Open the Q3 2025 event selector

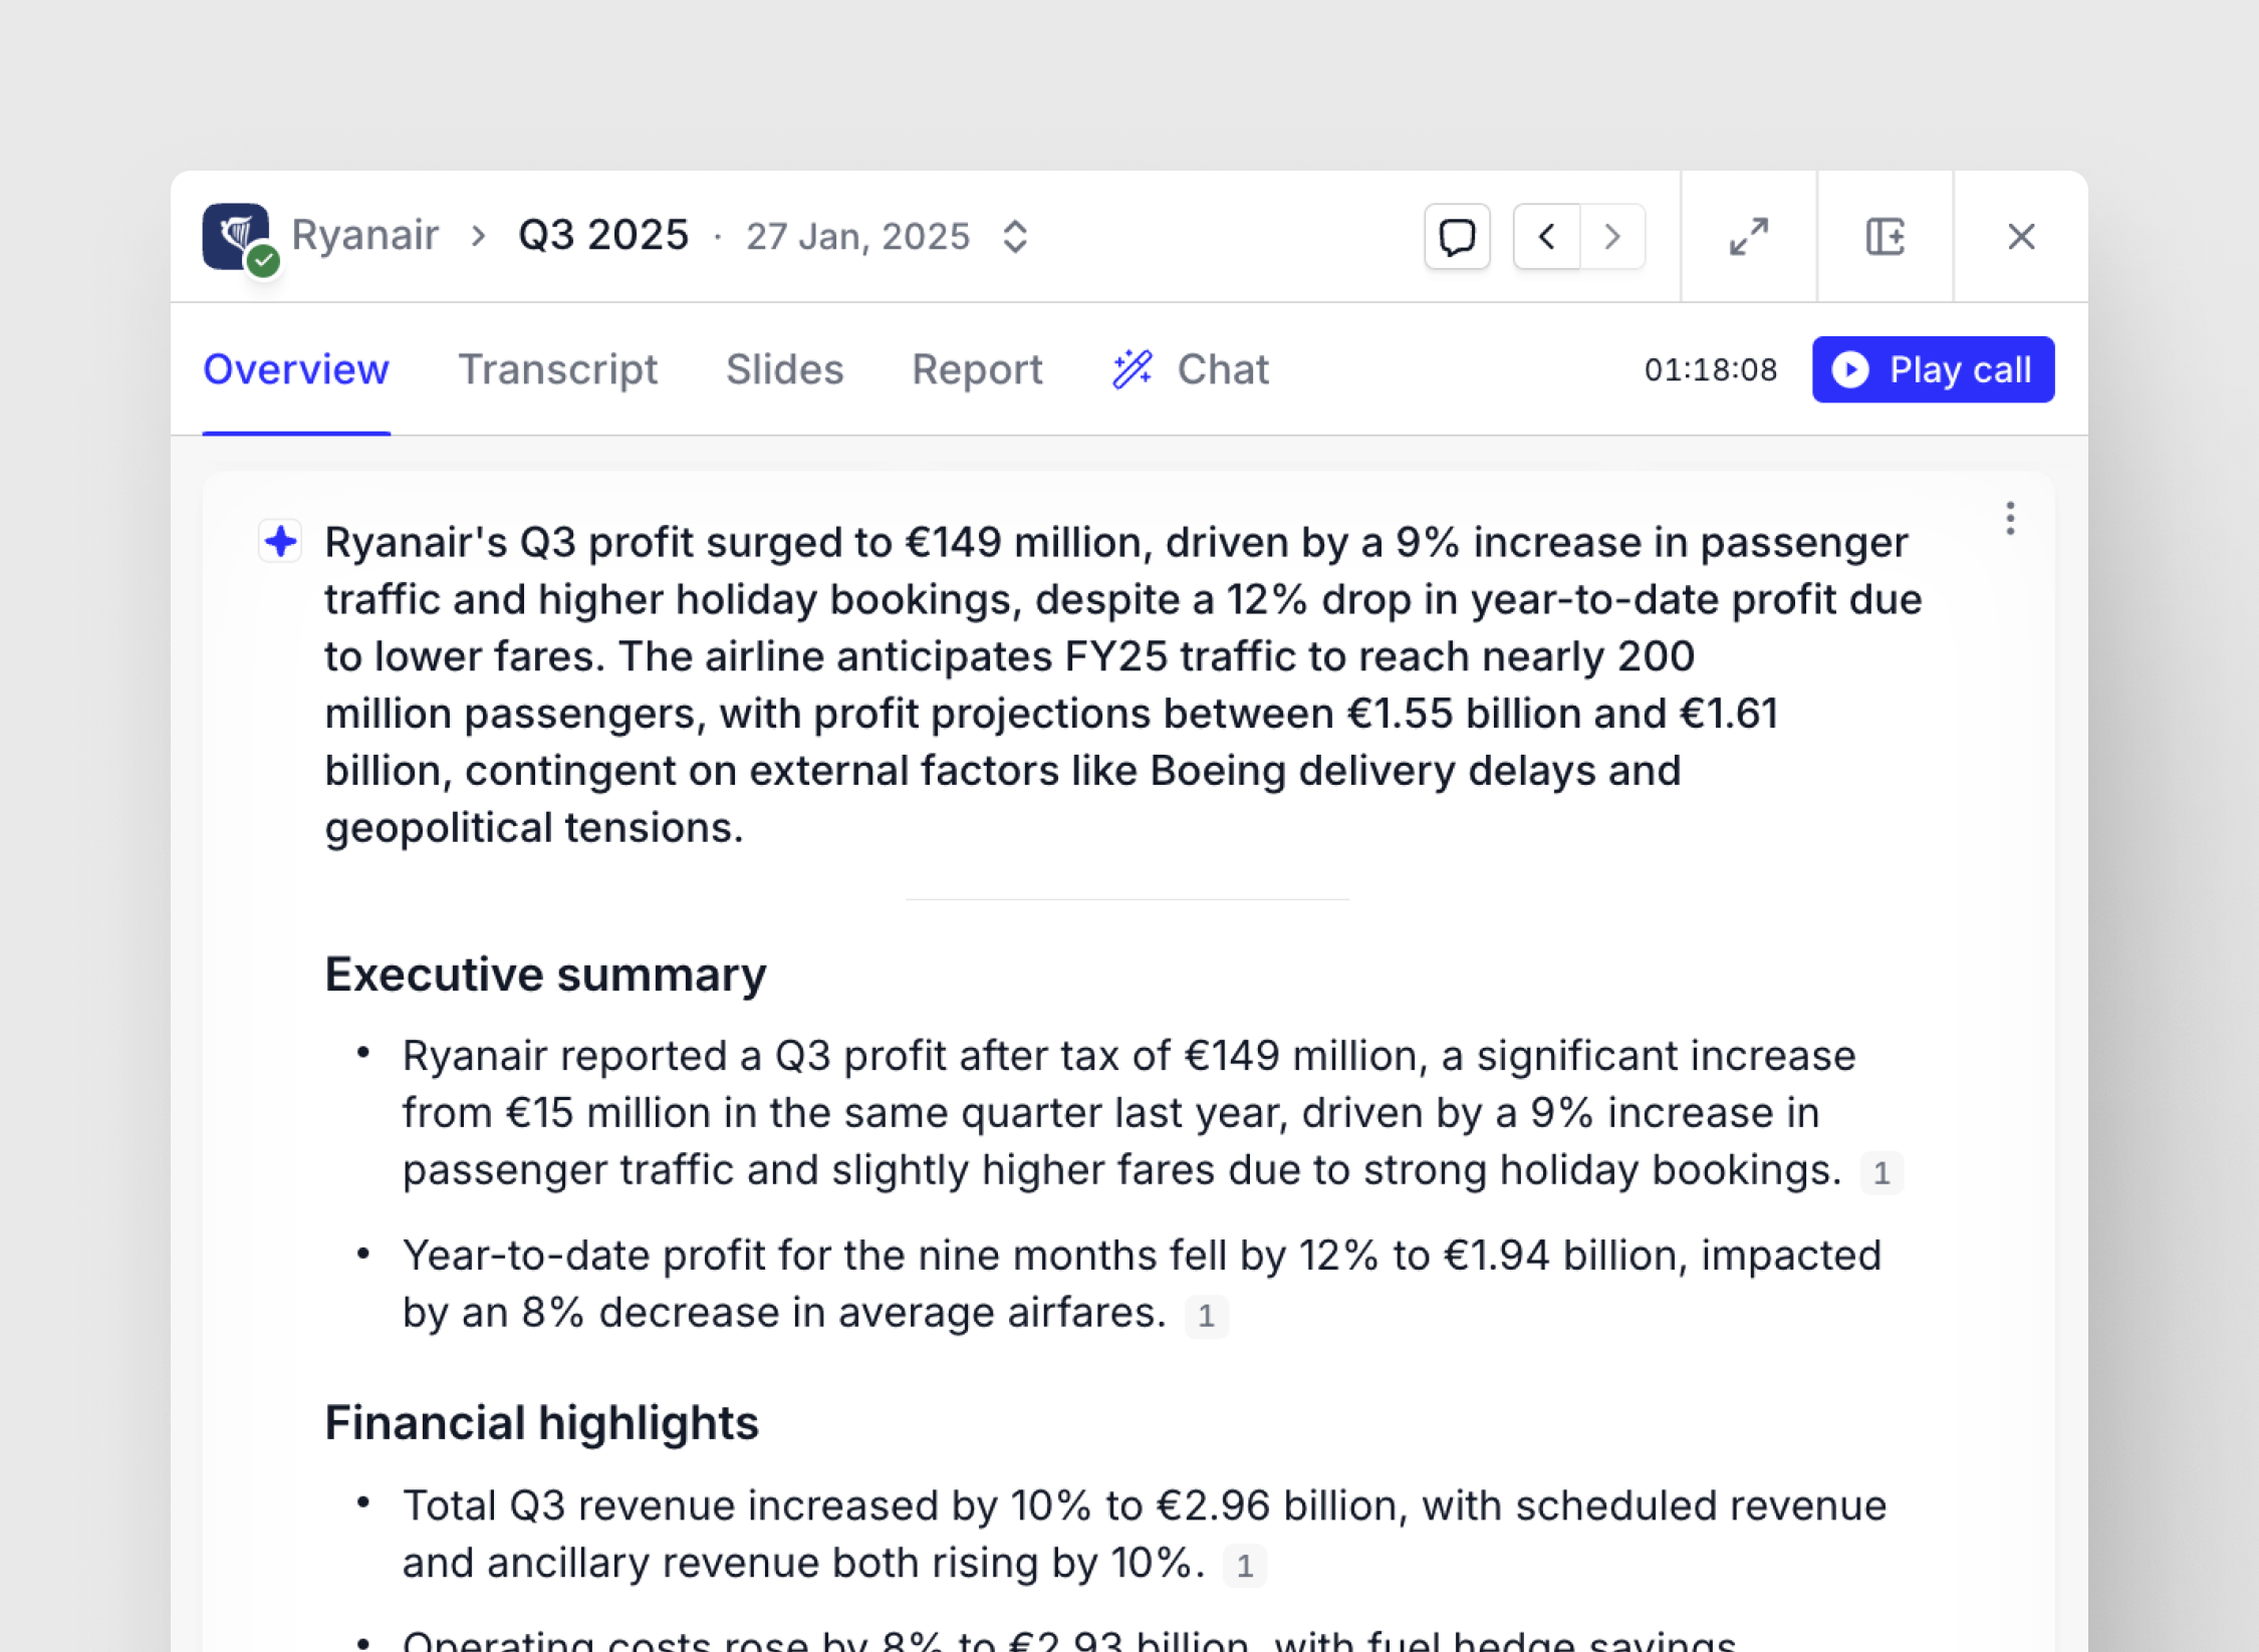(x=603, y=236)
